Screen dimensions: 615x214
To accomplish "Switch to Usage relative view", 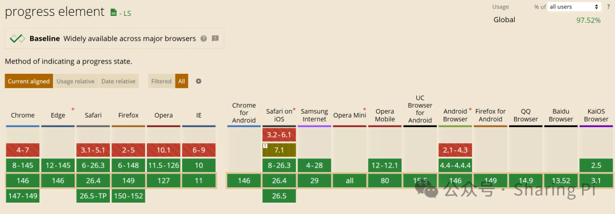I will (75, 81).
